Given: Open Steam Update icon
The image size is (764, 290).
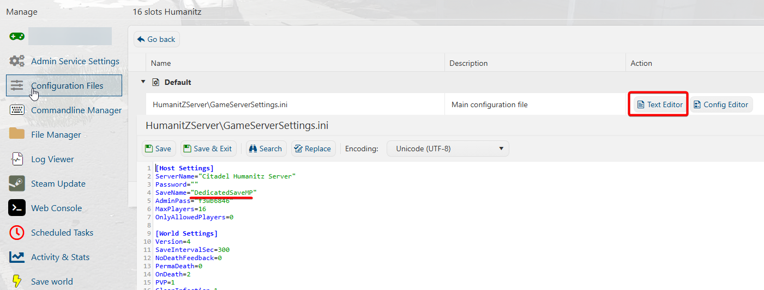Looking at the screenshot, I should [x=17, y=183].
